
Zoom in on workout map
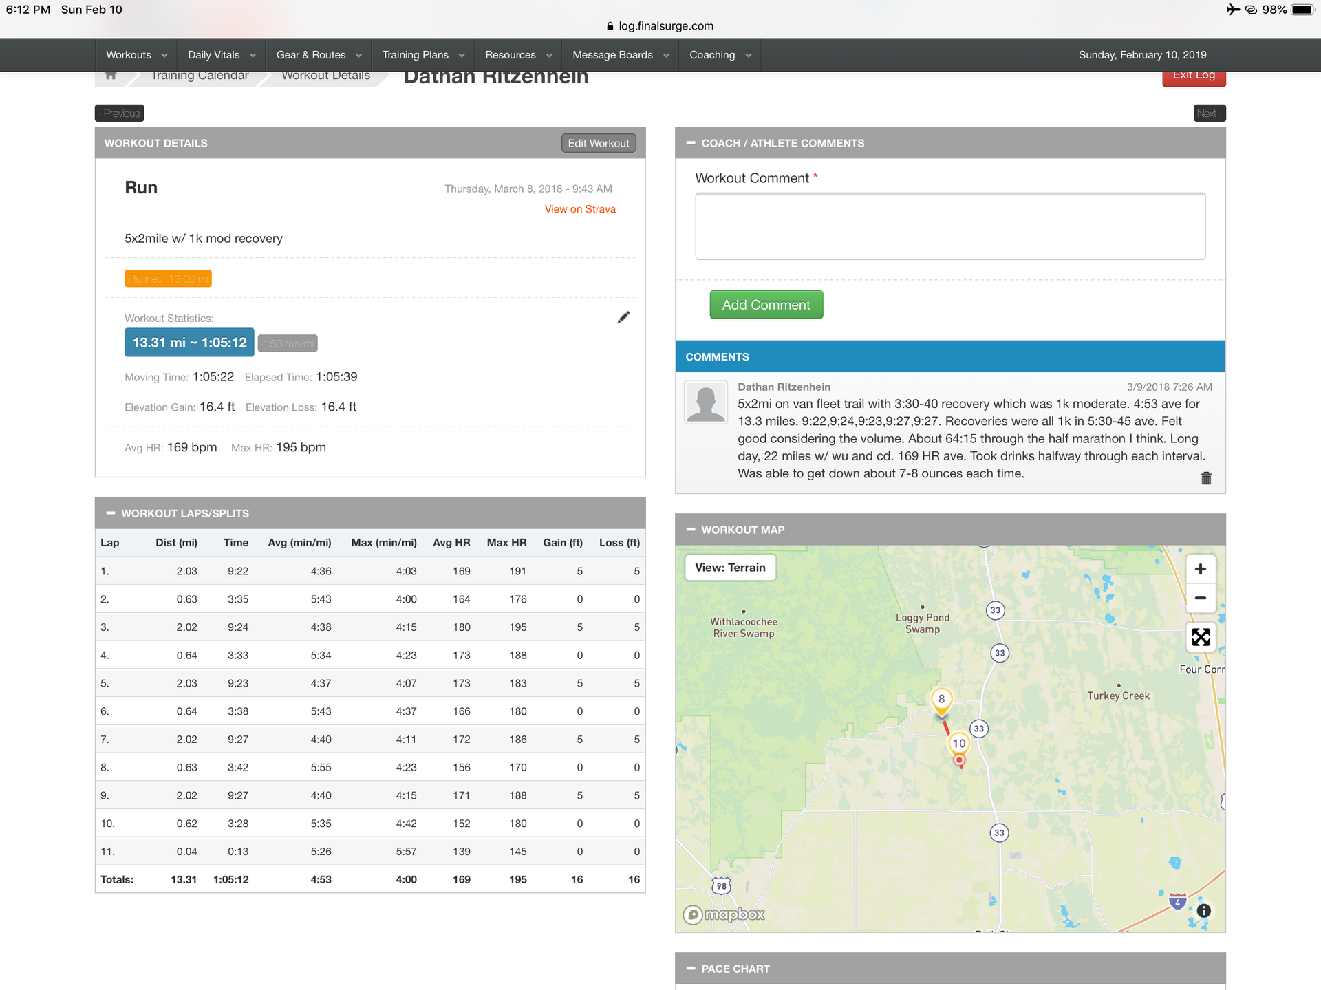1200,569
